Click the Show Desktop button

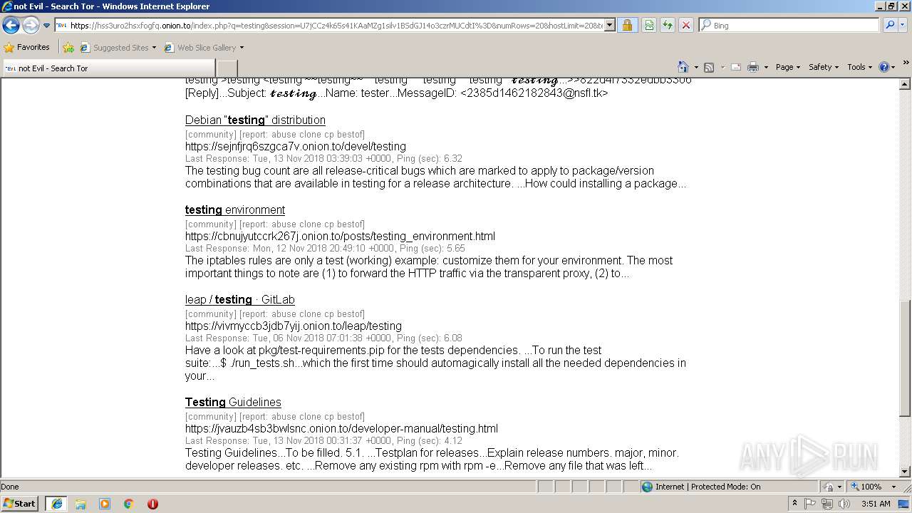point(905,504)
